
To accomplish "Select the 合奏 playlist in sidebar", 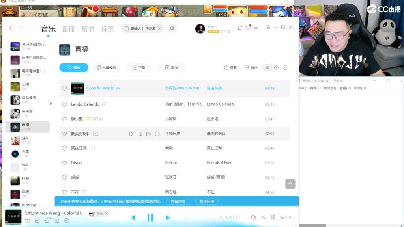I will (27, 154).
